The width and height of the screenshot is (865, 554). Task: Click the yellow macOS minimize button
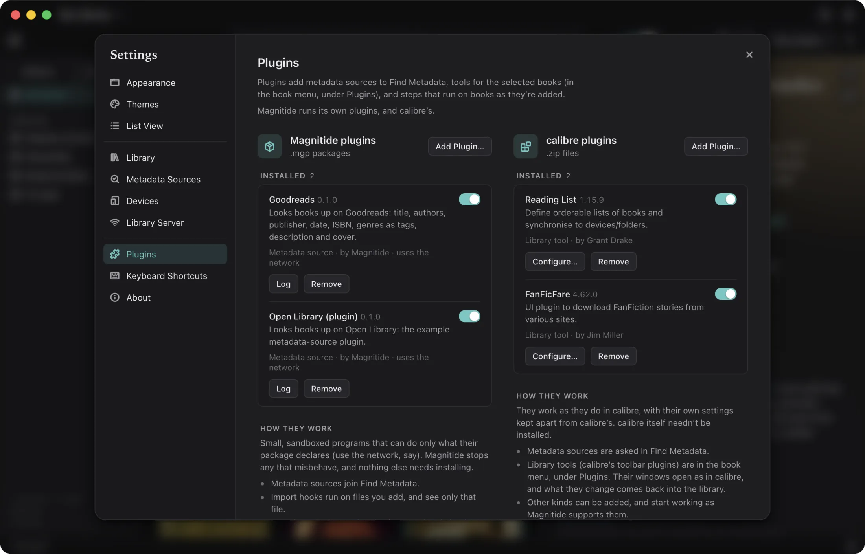coord(31,15)
